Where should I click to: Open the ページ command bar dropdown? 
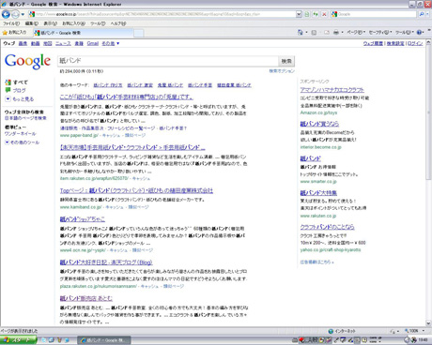tap(356, 32)
